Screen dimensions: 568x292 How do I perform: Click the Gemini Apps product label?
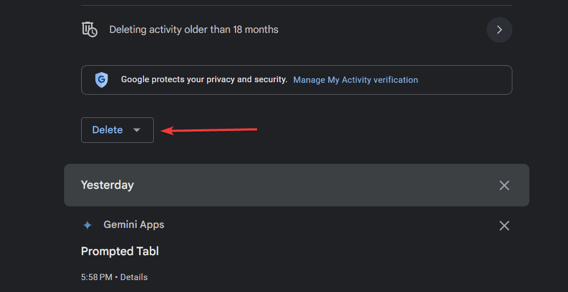point(134,225)
